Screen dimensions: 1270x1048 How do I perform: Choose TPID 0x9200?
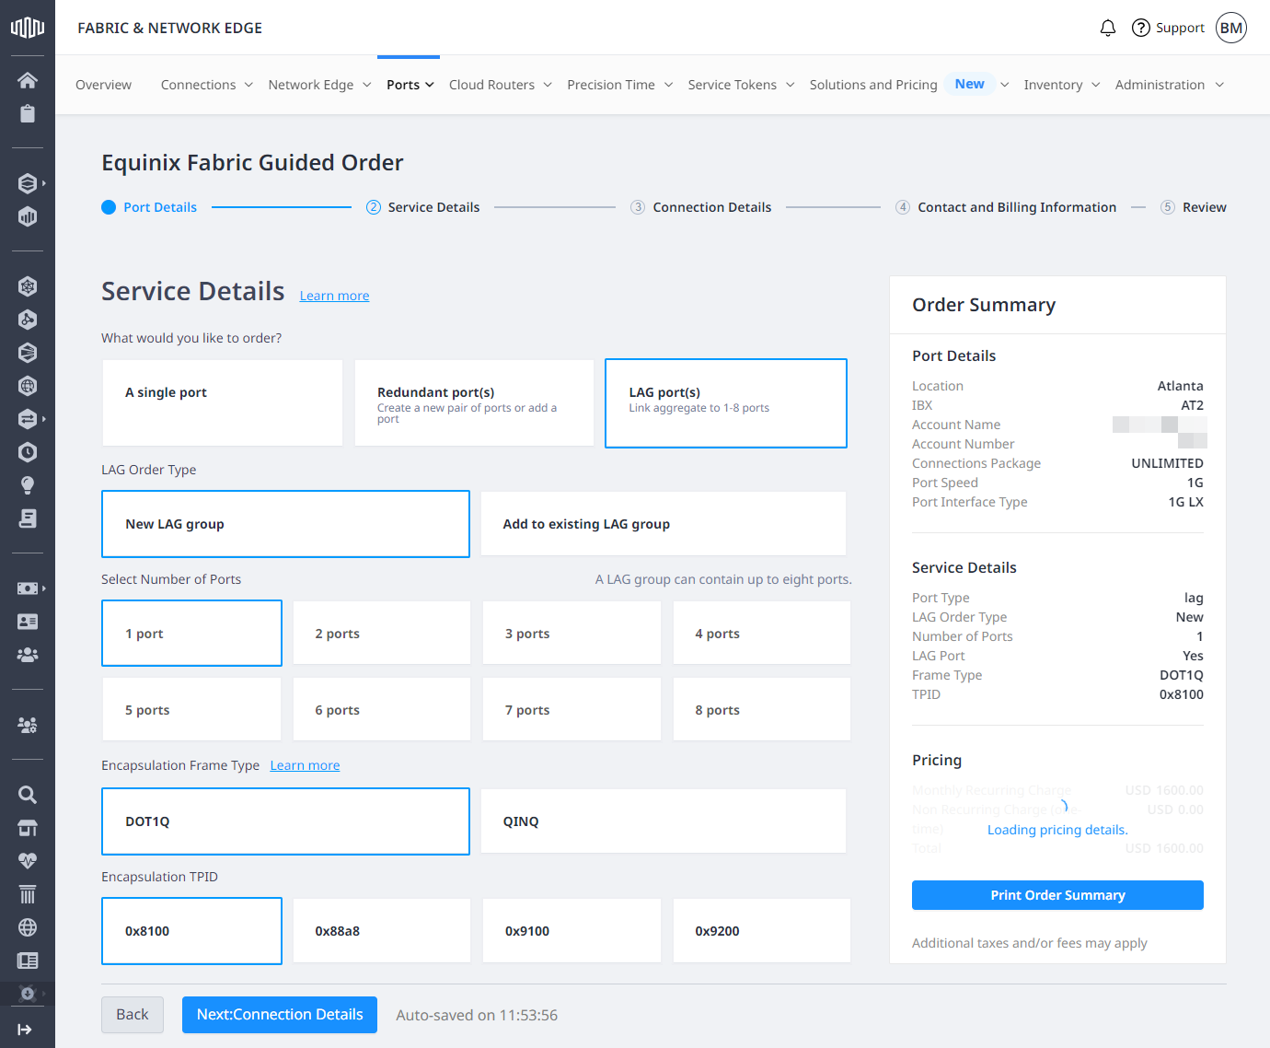coord(762,931)
